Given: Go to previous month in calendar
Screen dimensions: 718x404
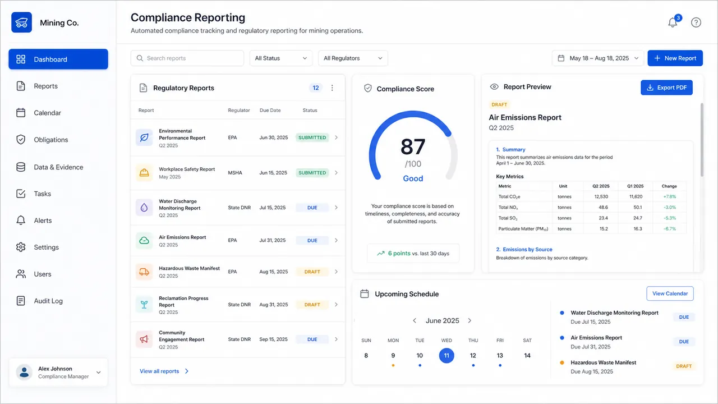Looking at the screenshot, I should click(415, 321).
